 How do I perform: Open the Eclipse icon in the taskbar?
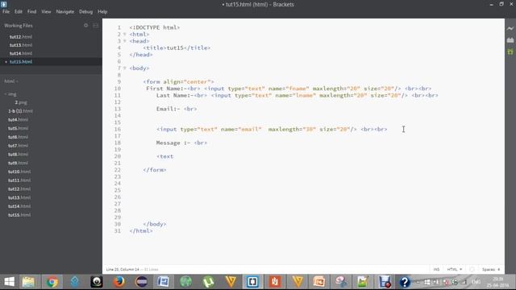click(142, 282)
